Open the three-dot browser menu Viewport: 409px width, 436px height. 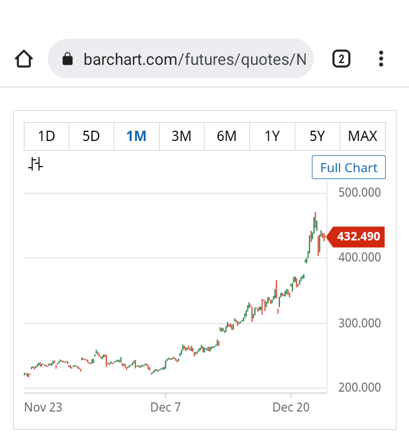tap(381, 59)
